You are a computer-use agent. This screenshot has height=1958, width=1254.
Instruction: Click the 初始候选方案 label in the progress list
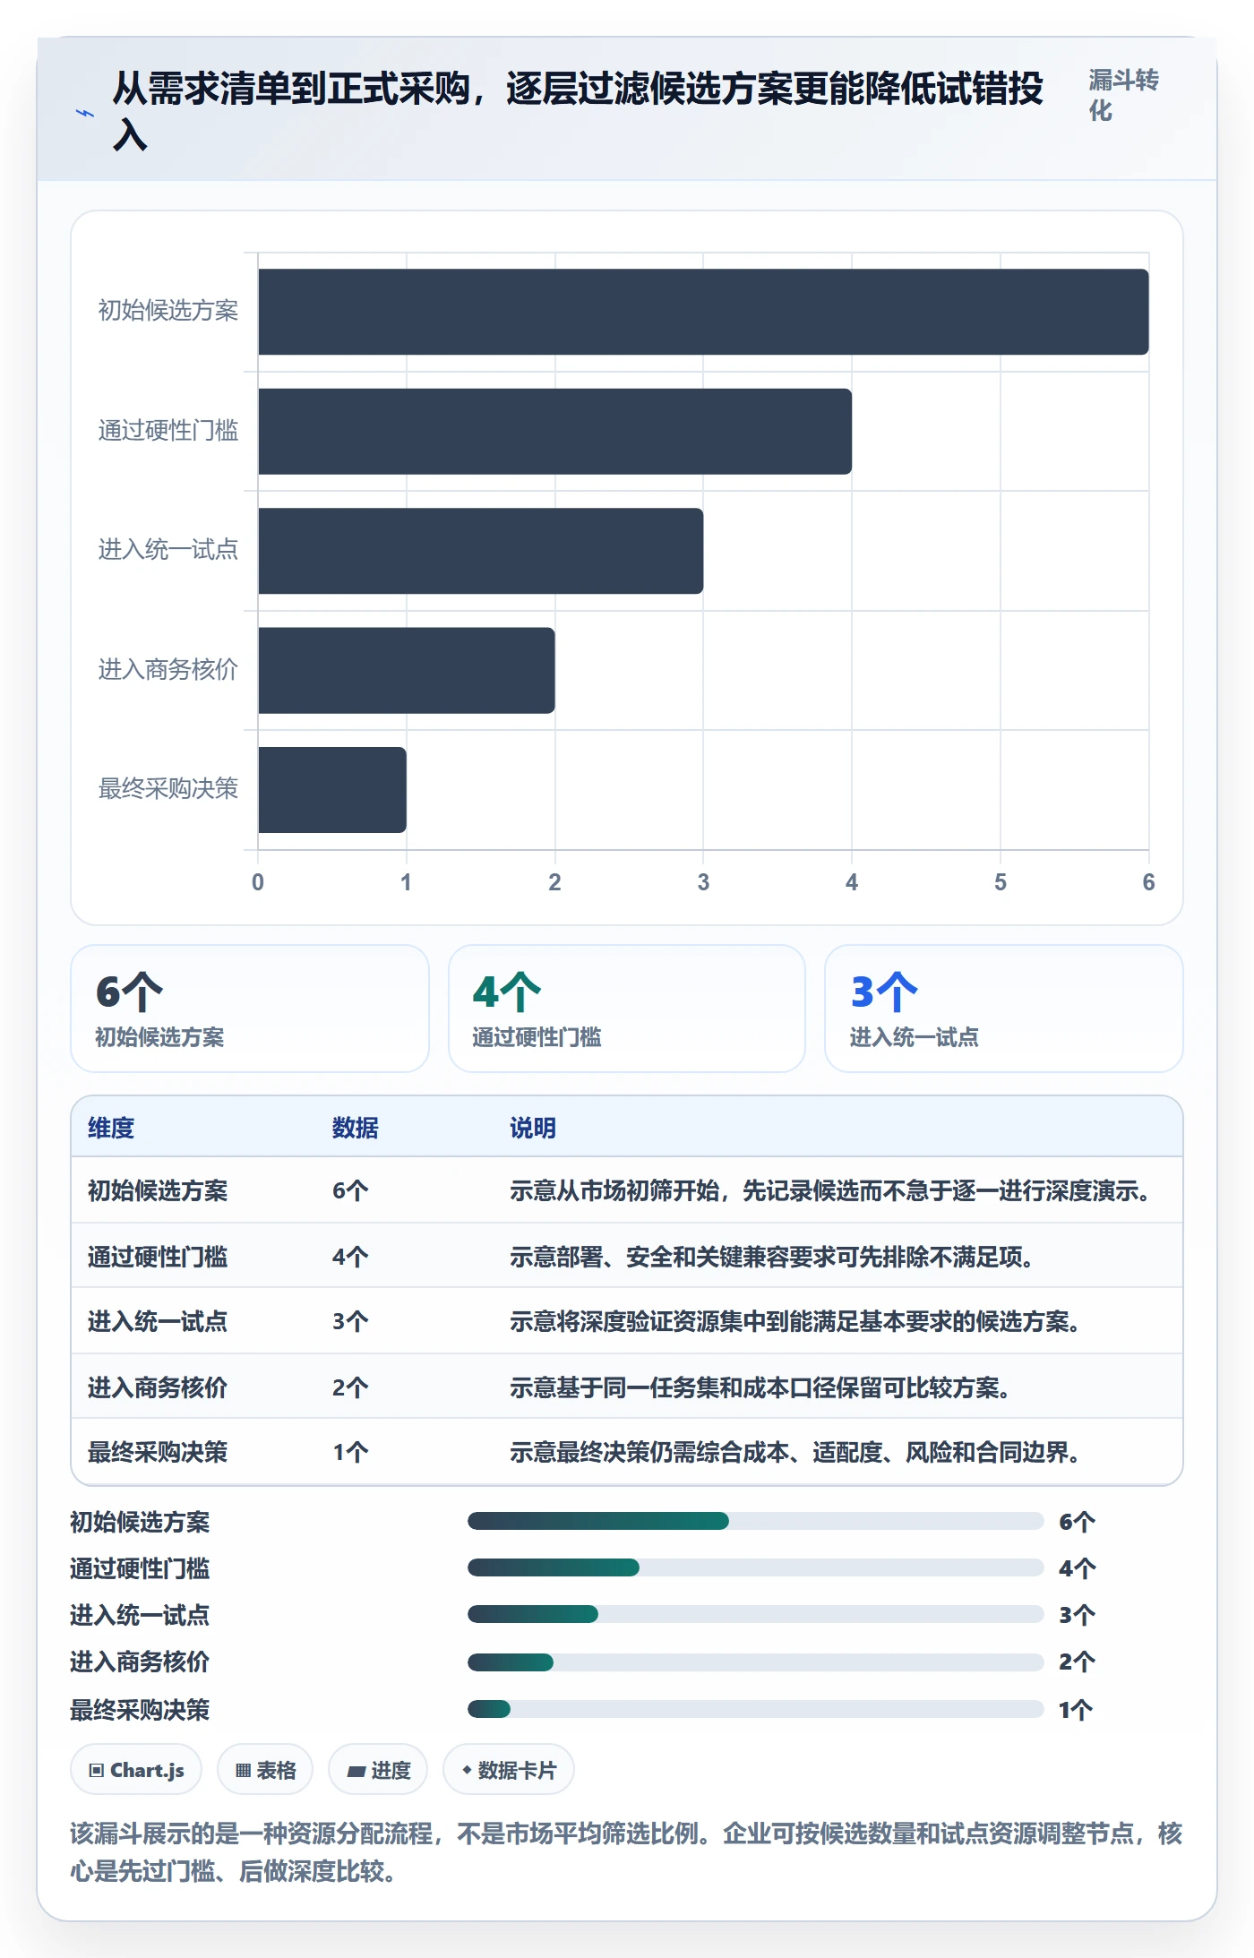(140, 1522)
